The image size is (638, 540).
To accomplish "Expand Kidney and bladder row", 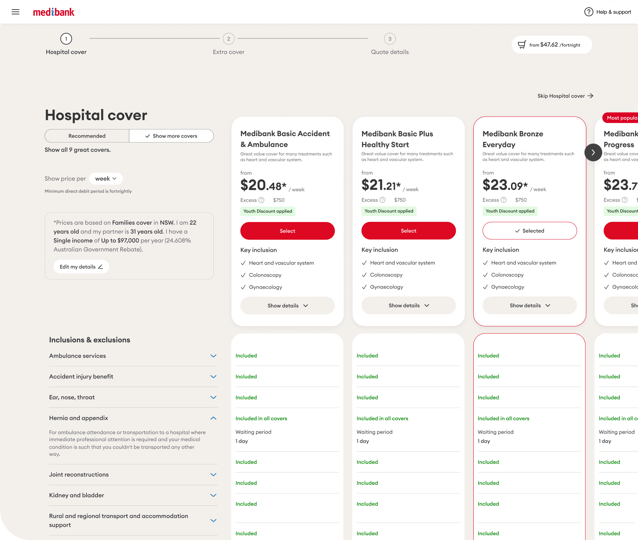I will click(133, 495).
